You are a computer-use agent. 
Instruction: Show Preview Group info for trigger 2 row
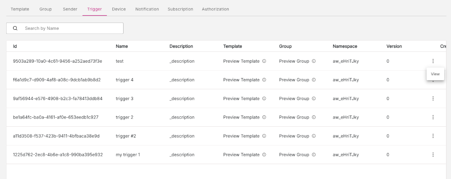pos(314,117)
